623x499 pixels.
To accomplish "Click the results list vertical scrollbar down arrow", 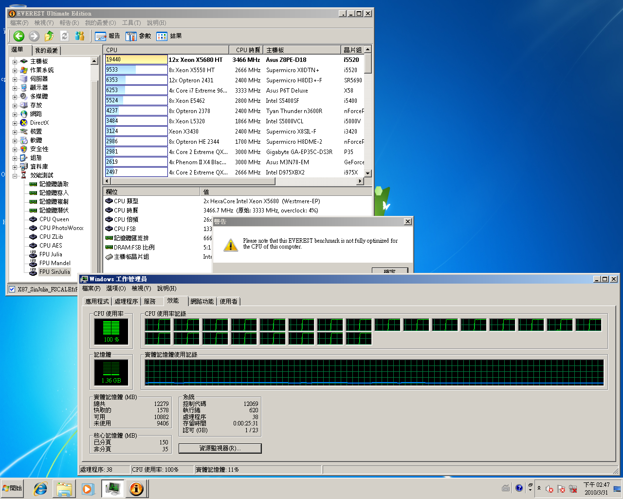I will coord(368,173).
